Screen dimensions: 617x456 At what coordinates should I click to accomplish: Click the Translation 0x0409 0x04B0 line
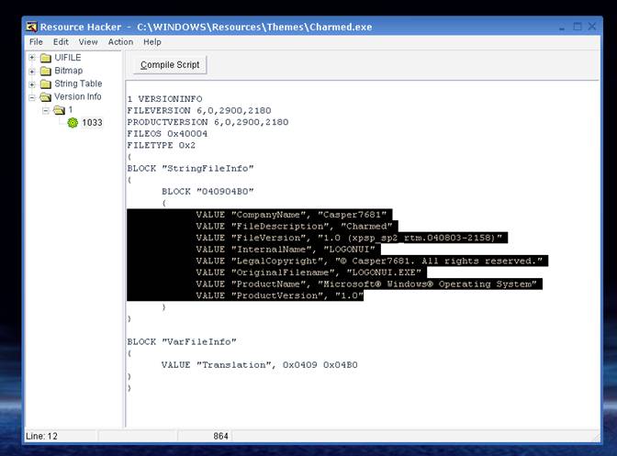pos(259,365)
